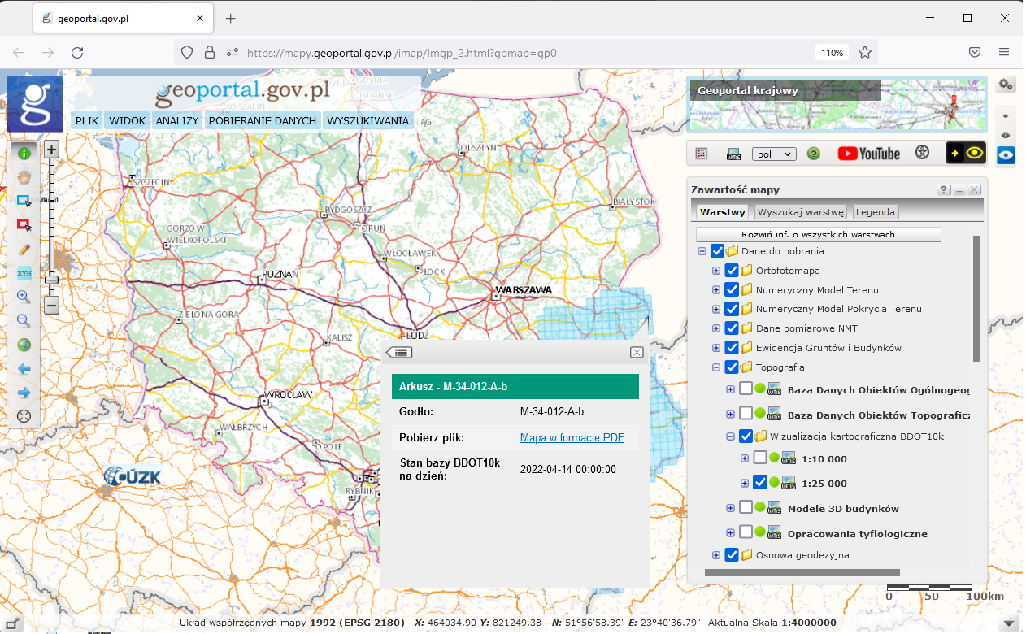Open the high-contrast accessibility mode
The image size is (1026, 634).
(x=965, y=154)
